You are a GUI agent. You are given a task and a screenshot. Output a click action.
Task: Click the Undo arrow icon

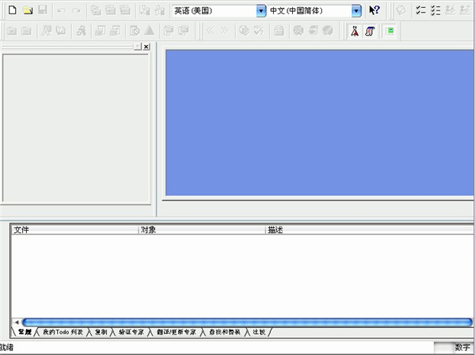[61, 10]
